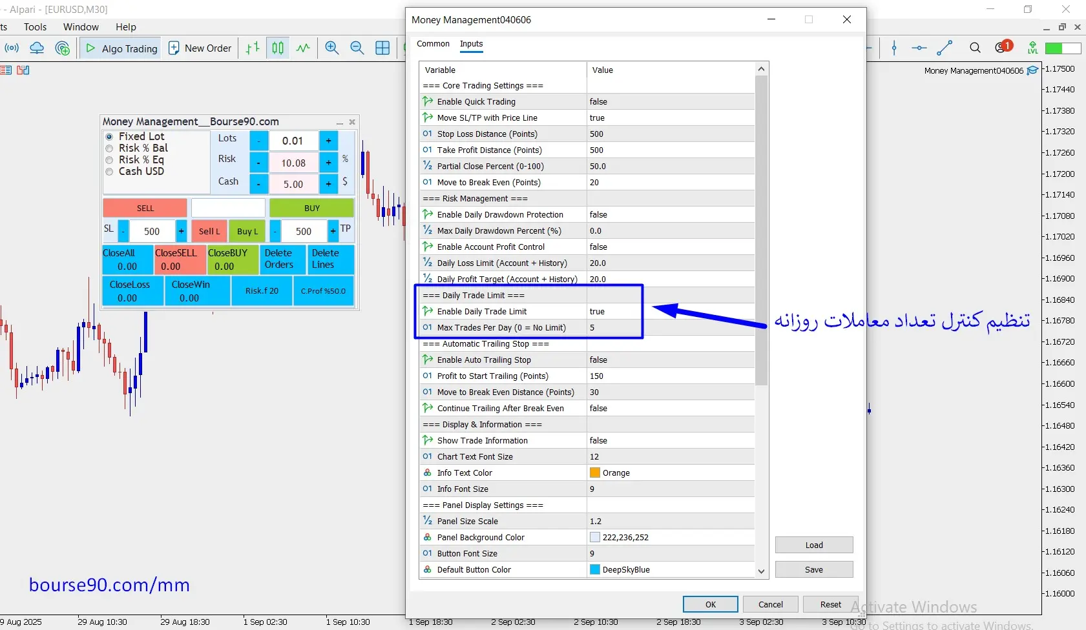The width and height of the screenshot is (1086, 630).
Task: Select the Risk % Bal radio option
Action: click(109, 148)
